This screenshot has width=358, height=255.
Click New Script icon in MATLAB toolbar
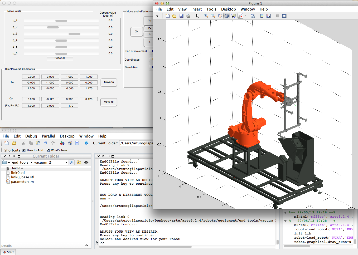[x=7, y=143]
